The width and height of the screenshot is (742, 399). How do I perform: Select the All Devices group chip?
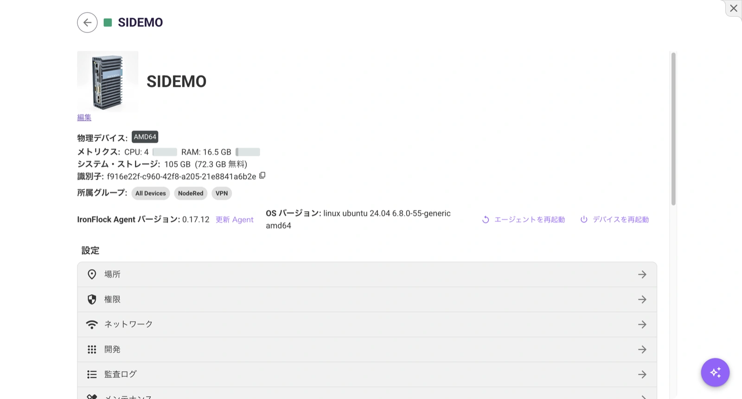tap(151, 193)
